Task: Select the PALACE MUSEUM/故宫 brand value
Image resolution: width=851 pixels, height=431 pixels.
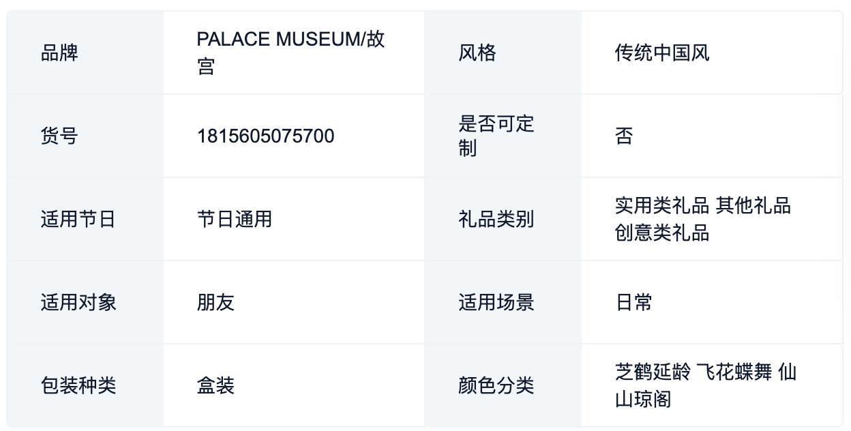Action: click(290, 53)
